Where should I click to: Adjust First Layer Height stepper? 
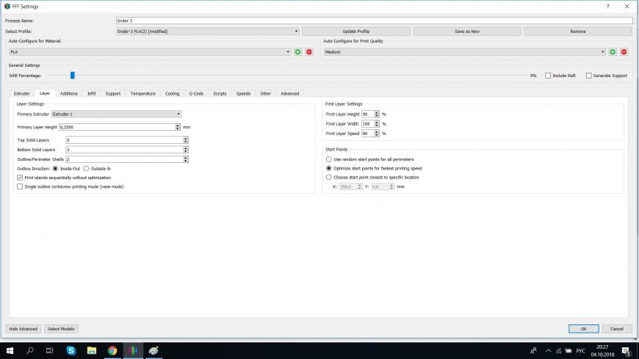click(377, 114)
